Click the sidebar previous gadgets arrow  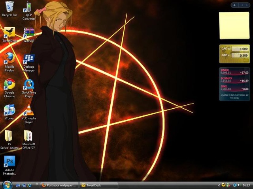pyautogui.click(x=242, y=5)
